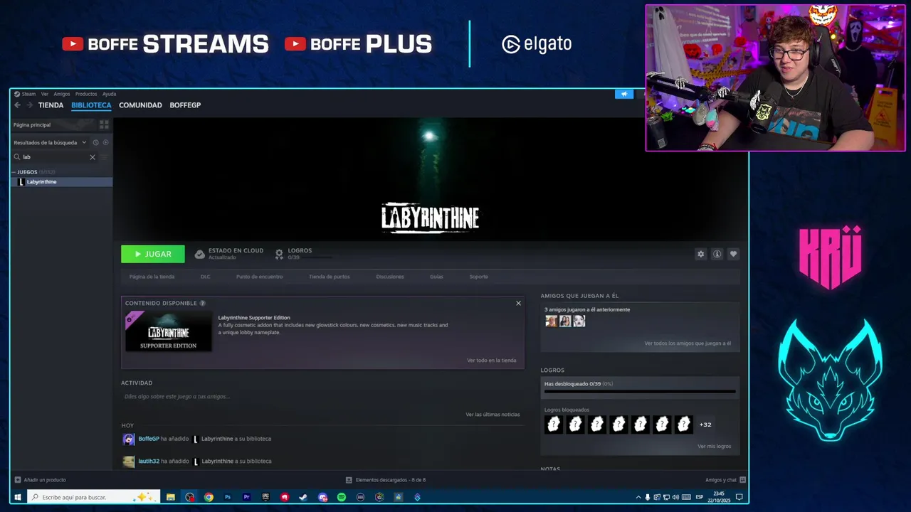Click the ready-to-play filter icon
The width and height of the screenshot is (911, 512).
click(x=105, y=142)
